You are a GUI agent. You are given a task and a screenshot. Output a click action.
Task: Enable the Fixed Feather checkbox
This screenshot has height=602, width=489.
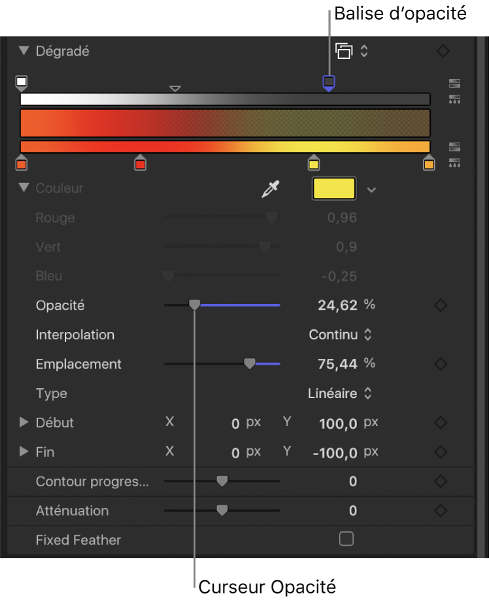click(346, 539)
